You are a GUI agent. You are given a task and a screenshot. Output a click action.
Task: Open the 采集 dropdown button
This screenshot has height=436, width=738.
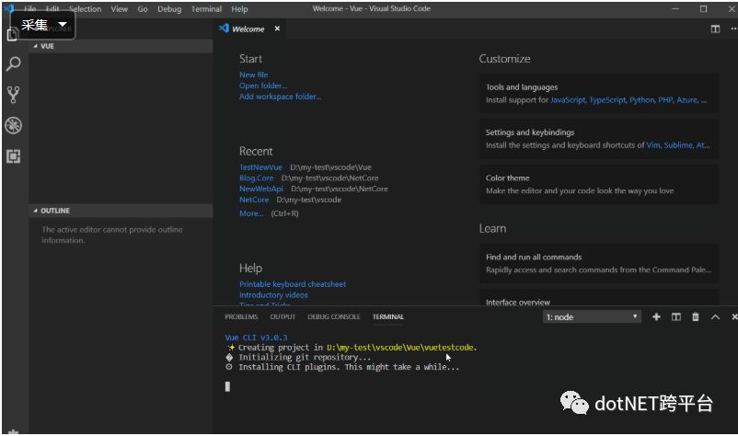click(x=43, y=25)
